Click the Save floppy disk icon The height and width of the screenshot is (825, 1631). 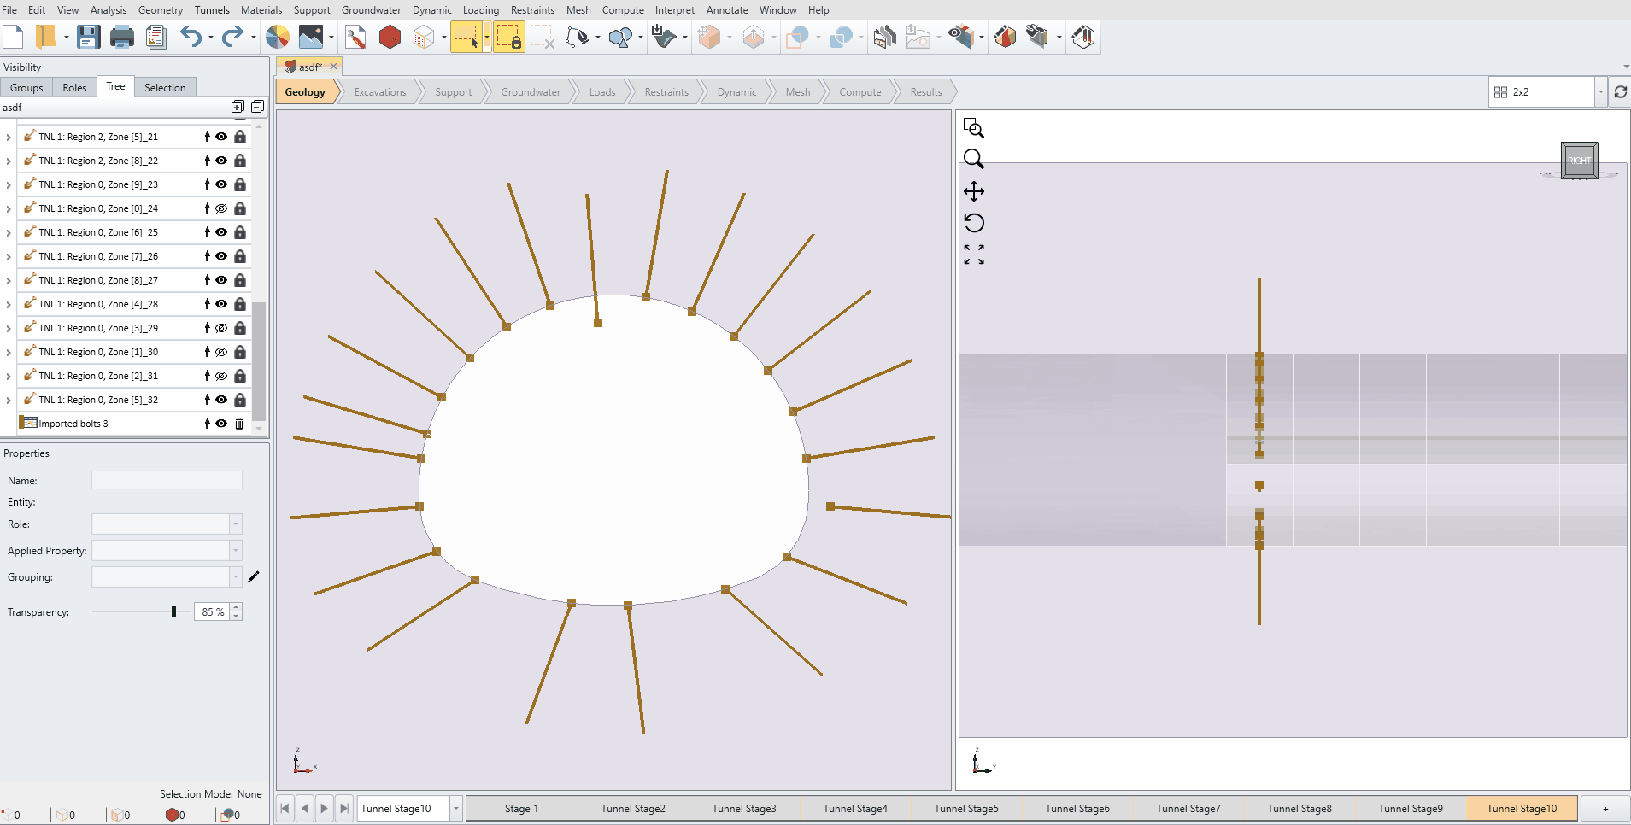pos(88,37)
